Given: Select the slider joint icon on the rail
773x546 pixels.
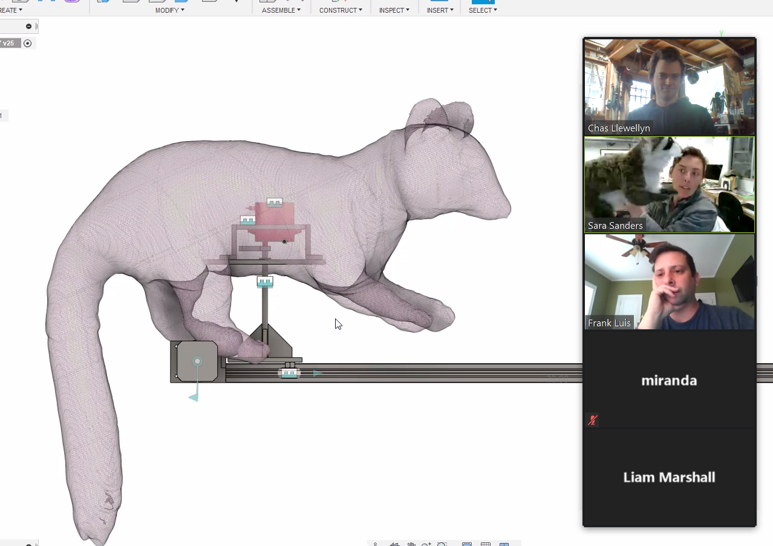Looking at the screenshot, I should [x=289, y=373].
